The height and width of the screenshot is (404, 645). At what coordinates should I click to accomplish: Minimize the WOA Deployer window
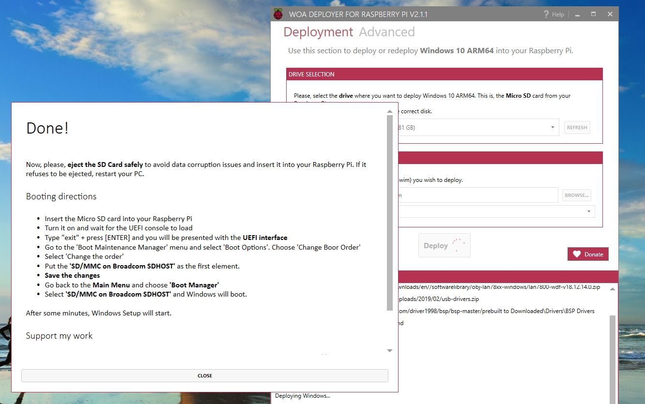(x=578, y=15)
